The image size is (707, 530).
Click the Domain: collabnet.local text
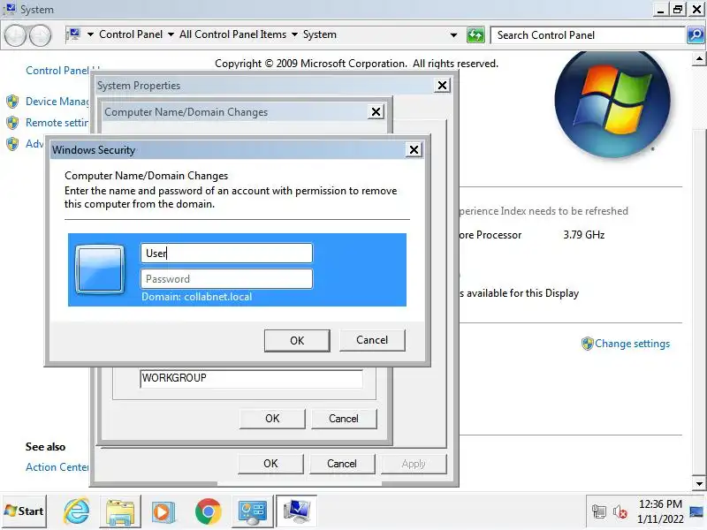pos(196,297)
